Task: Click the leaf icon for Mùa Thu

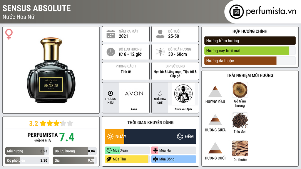Action: coord(109,159)
